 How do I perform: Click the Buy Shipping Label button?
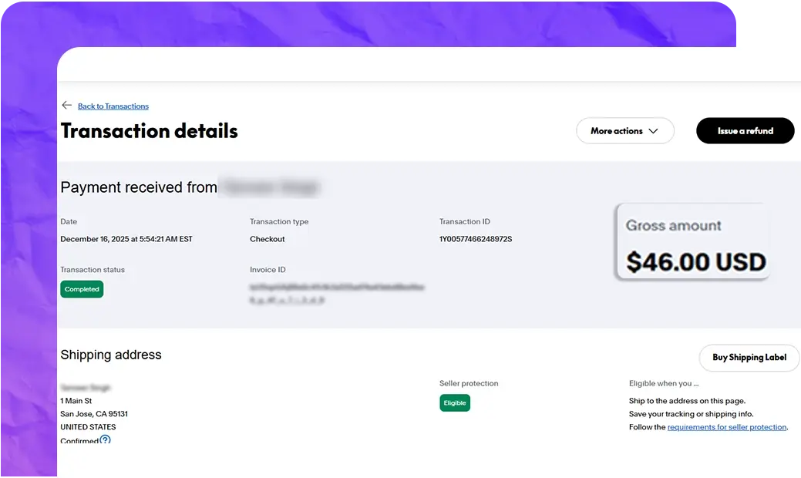pyautogui.click(x=749, y=358)
